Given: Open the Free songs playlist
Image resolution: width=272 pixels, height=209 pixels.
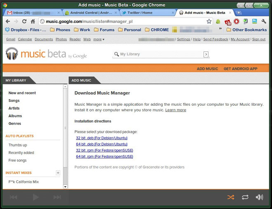Looking at the screenshot, I should (18, 160).
